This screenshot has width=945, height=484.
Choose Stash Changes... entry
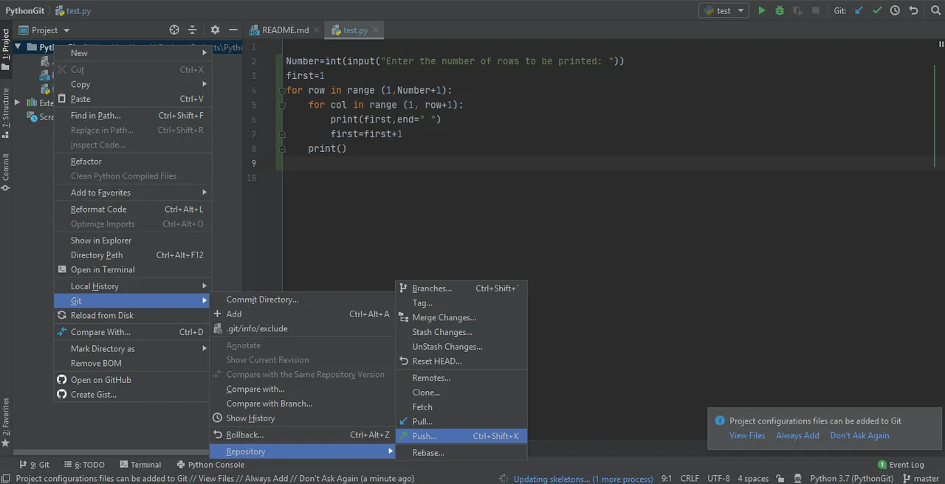461,332
